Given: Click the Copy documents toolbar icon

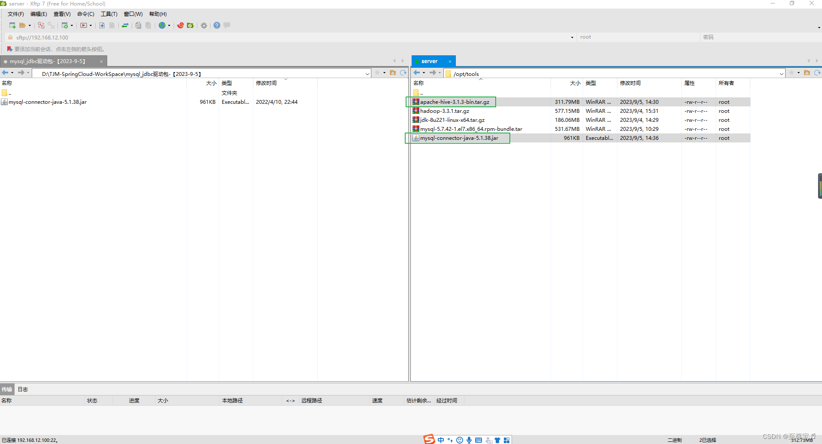Looking at the screenshot, I should tap(138, 25).
